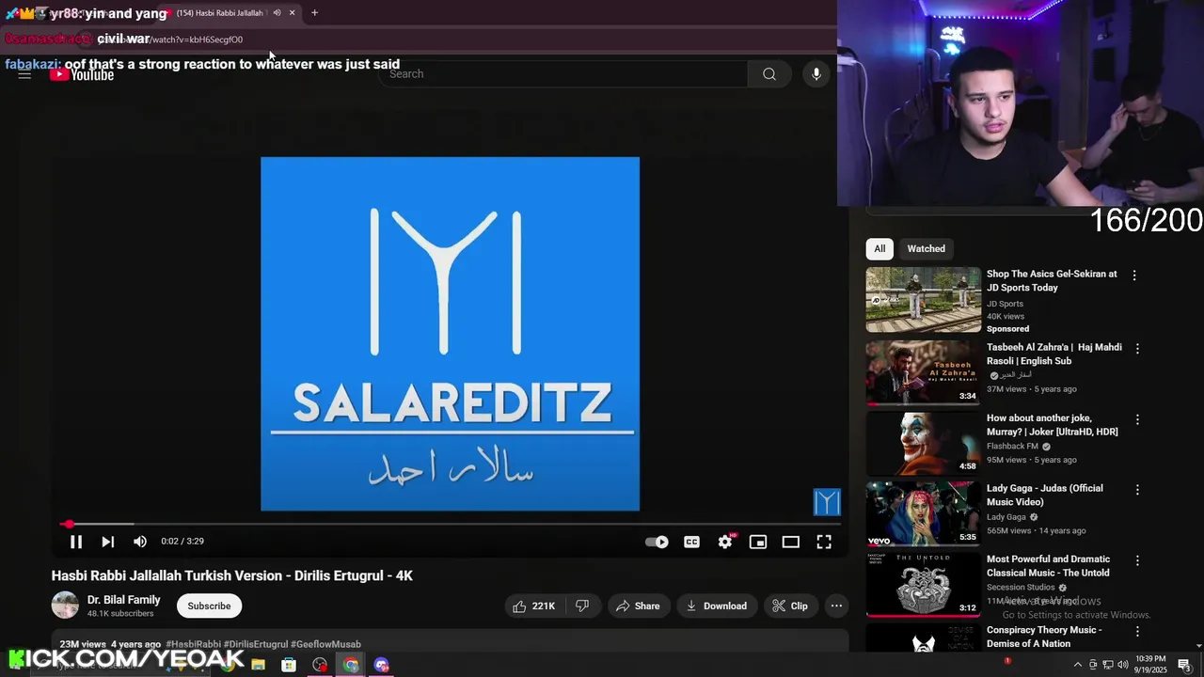Share the video

pos(638,606)
